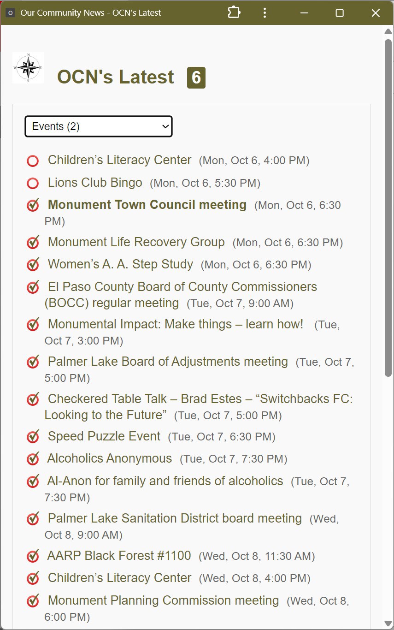Click the scrollbar down arrow
The height and width of the screenshot is (630, 394).
point(388,624)
